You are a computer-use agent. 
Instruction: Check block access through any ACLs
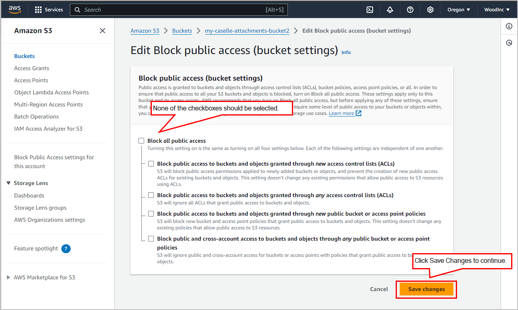pos(151,195)
